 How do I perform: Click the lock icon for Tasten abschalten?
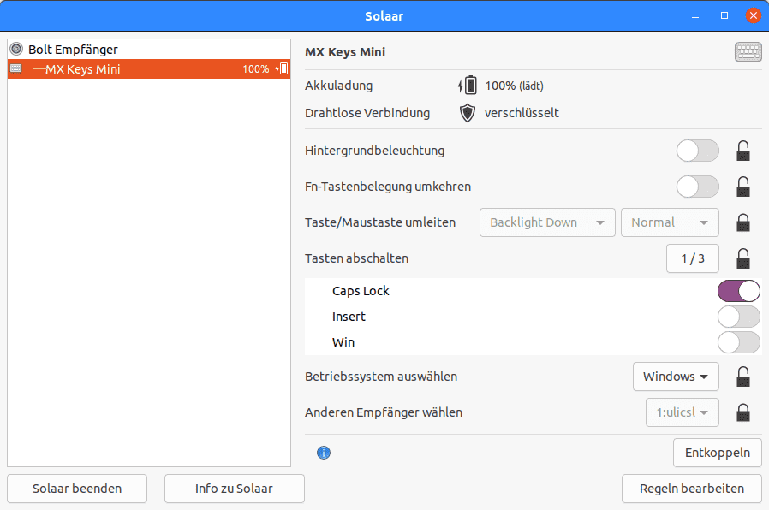(x=743, y=258)
